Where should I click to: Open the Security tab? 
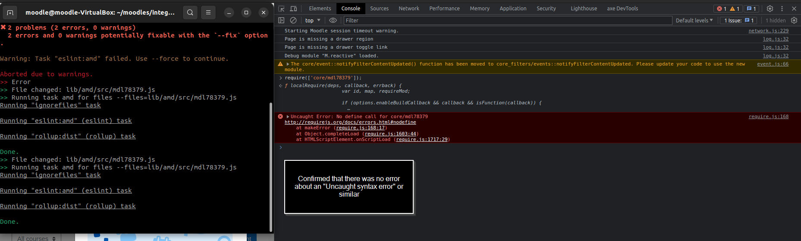546,9
